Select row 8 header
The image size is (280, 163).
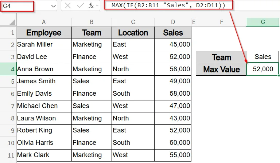point(8,118)
